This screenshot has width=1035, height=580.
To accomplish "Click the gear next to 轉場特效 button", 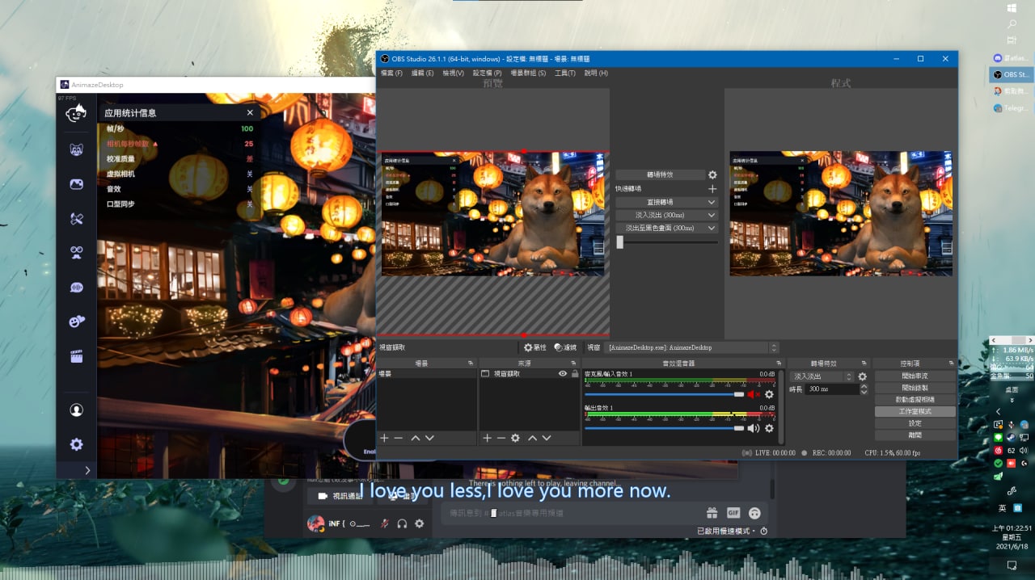I will coord(712,174).
